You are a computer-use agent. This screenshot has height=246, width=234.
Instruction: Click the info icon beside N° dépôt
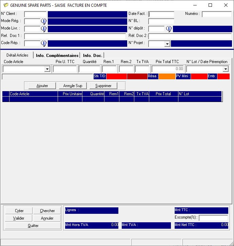coord(169,29)
